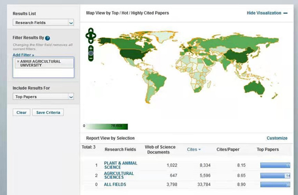Zoom in on the map with plus
This screenshot has height=195, width=298.
click(x=91, y=47)
